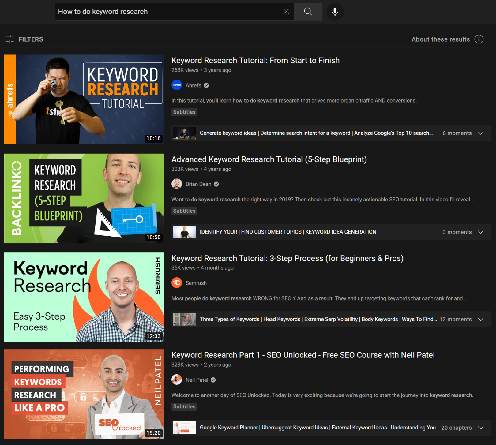Click the About these results info icon
This screenshot has width=496, height=445.
[x=479, y=39]
